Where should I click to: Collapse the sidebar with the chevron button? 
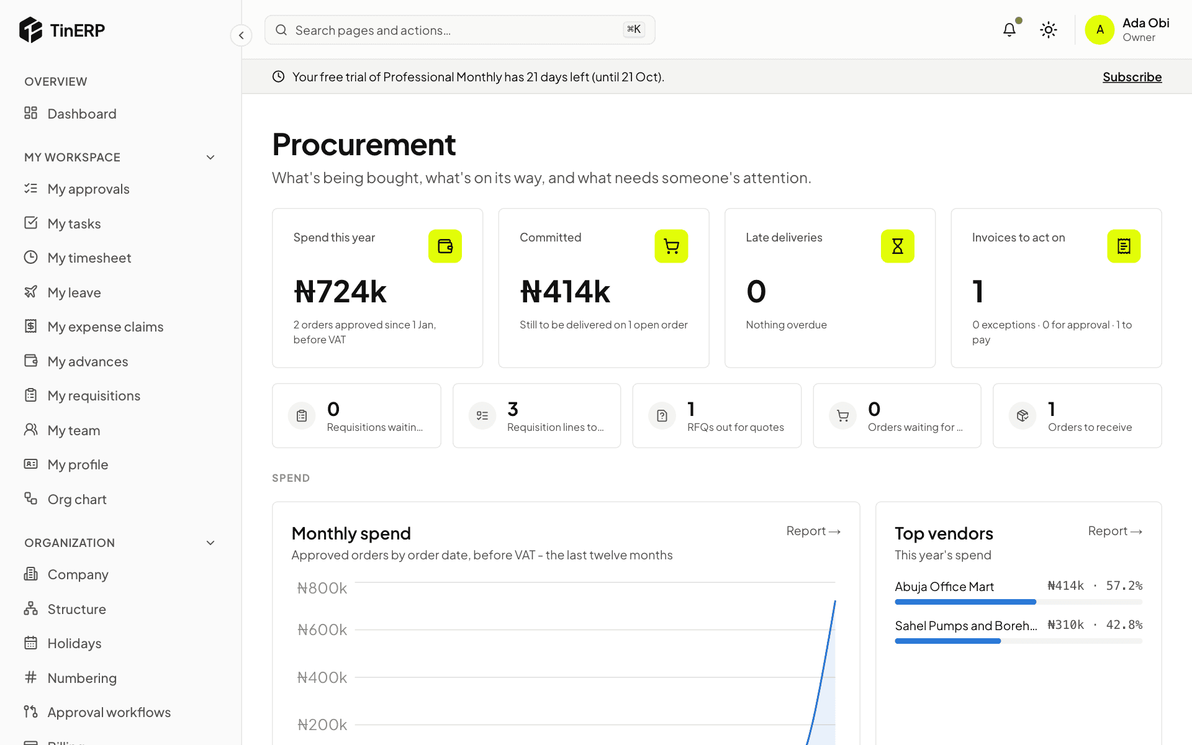coord(242,35)
